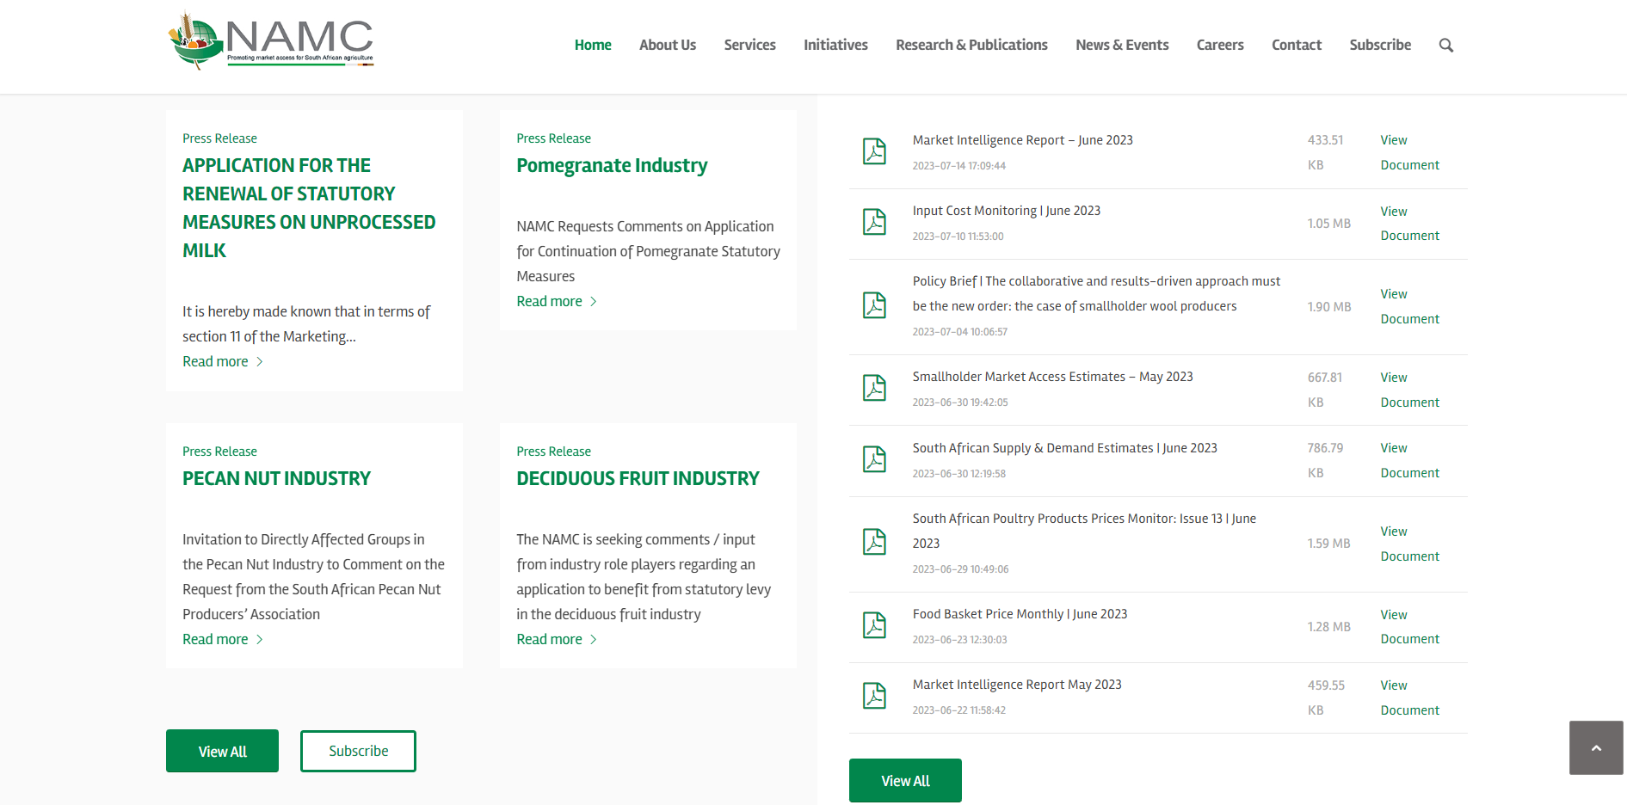Select the About Us menu item
1627x805 pixels.
click(668, 45)
